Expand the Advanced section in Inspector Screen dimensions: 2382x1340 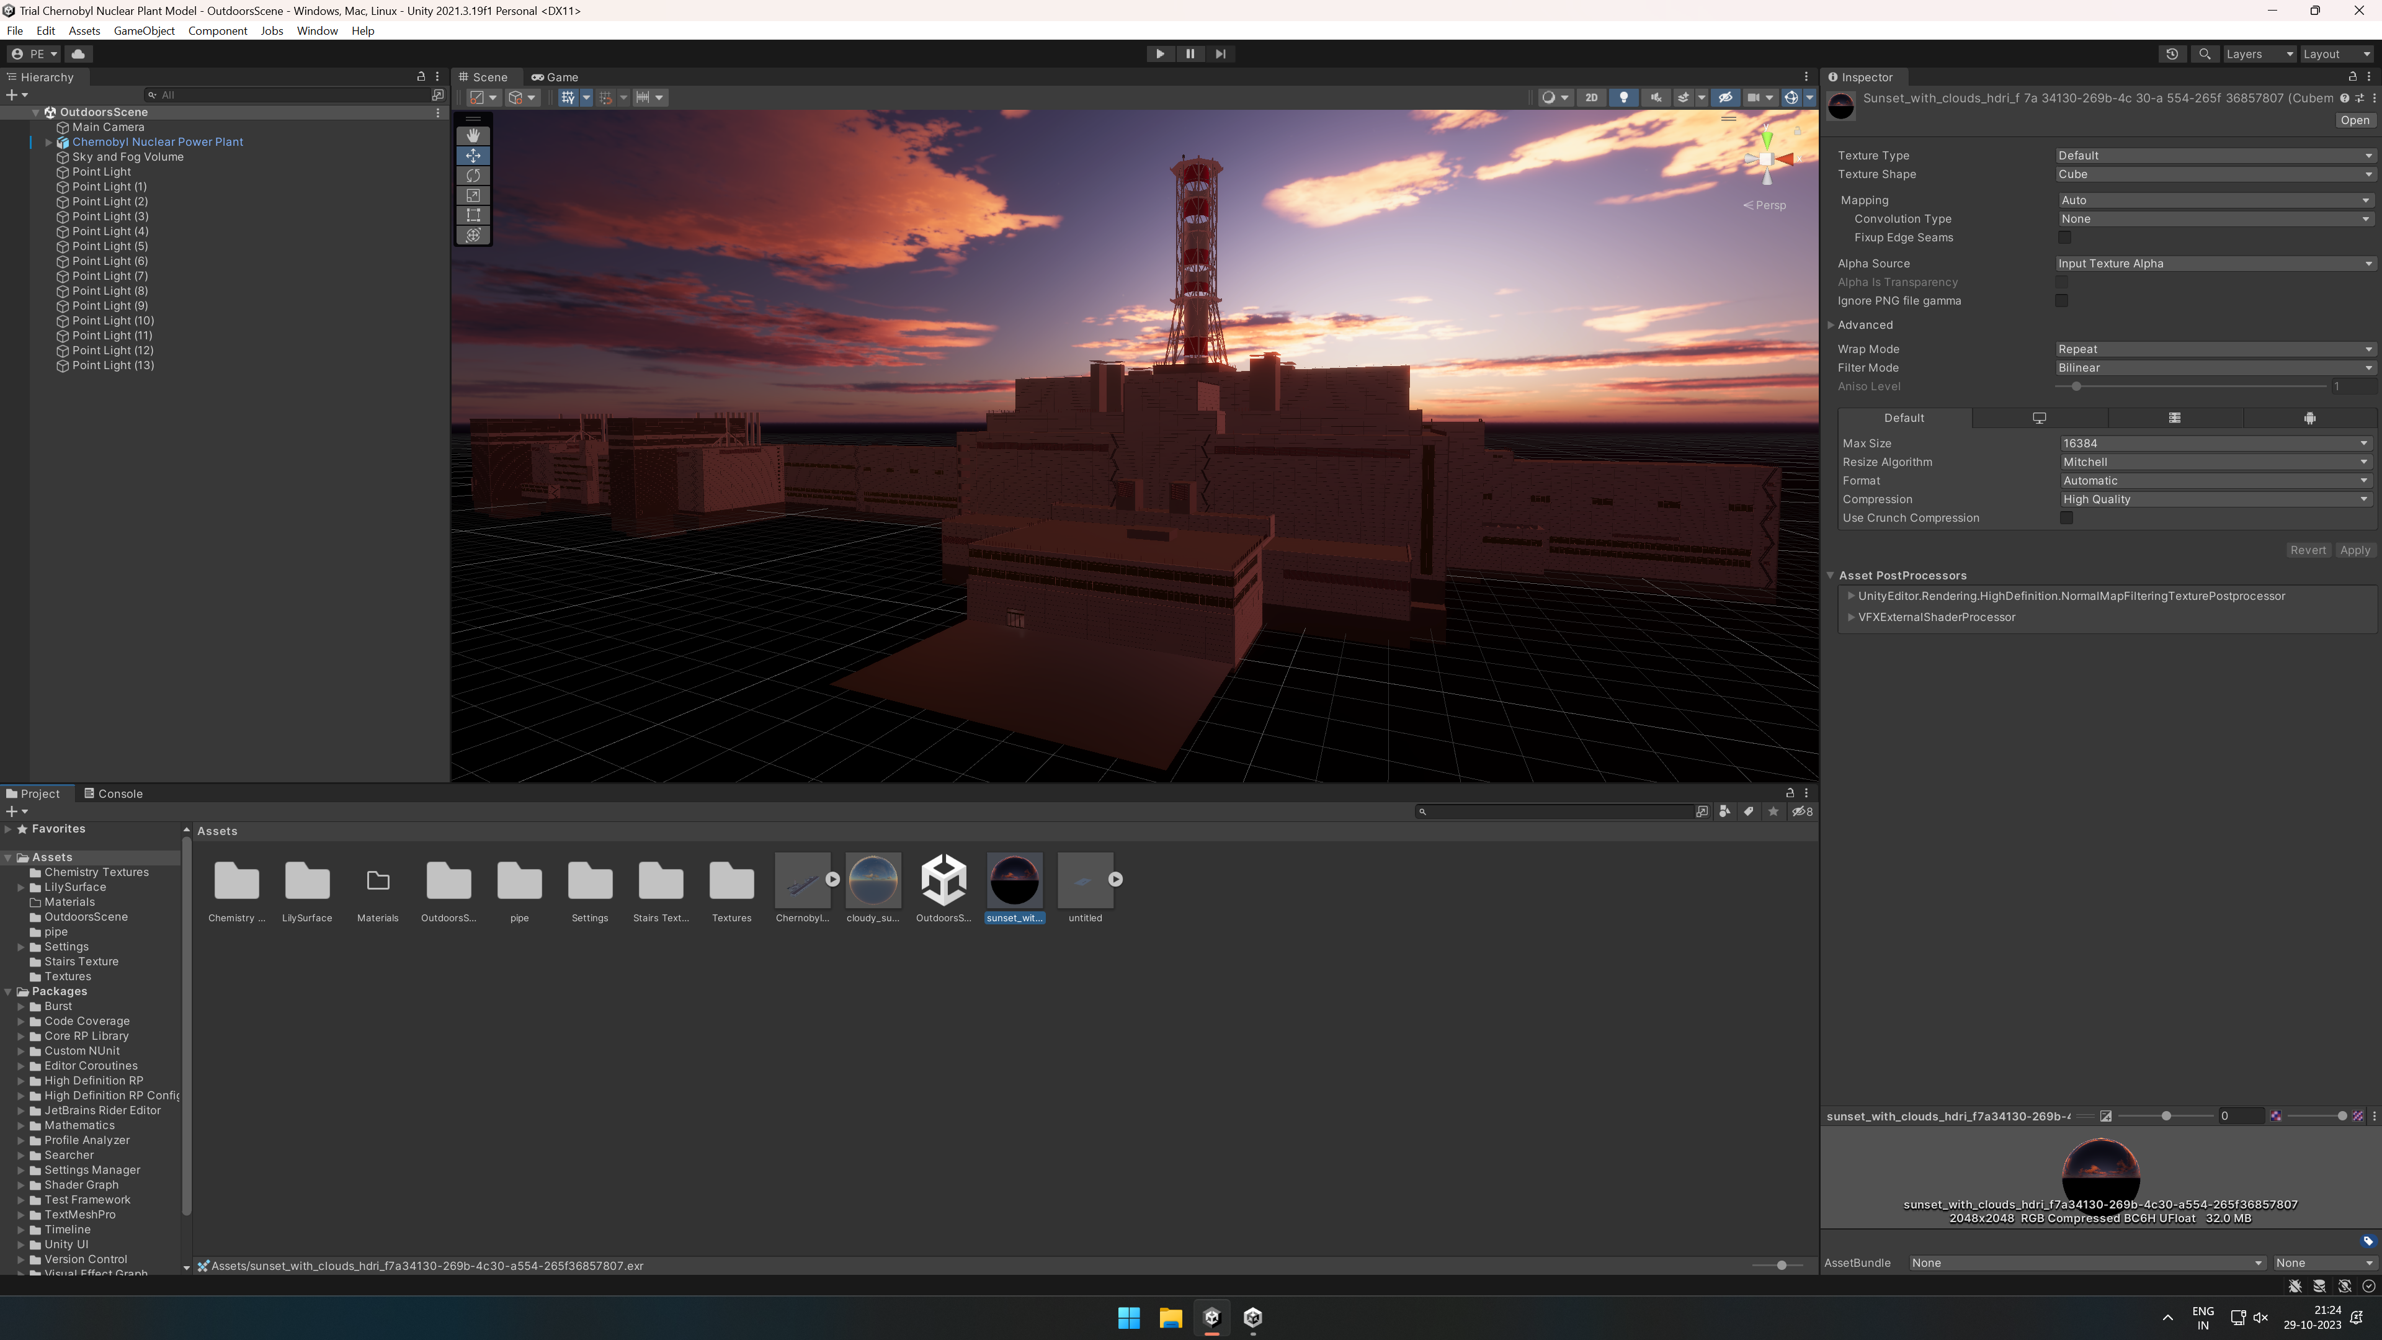point(1831,324)
